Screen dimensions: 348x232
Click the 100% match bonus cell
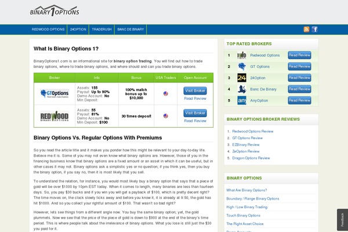(136, 94)
